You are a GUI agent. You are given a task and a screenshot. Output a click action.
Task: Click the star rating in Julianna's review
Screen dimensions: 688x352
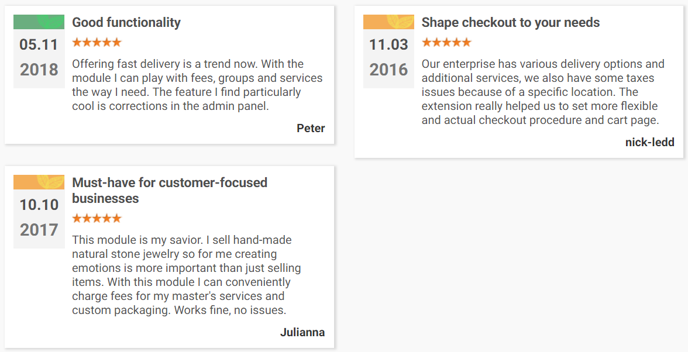(x=97, y=218)
